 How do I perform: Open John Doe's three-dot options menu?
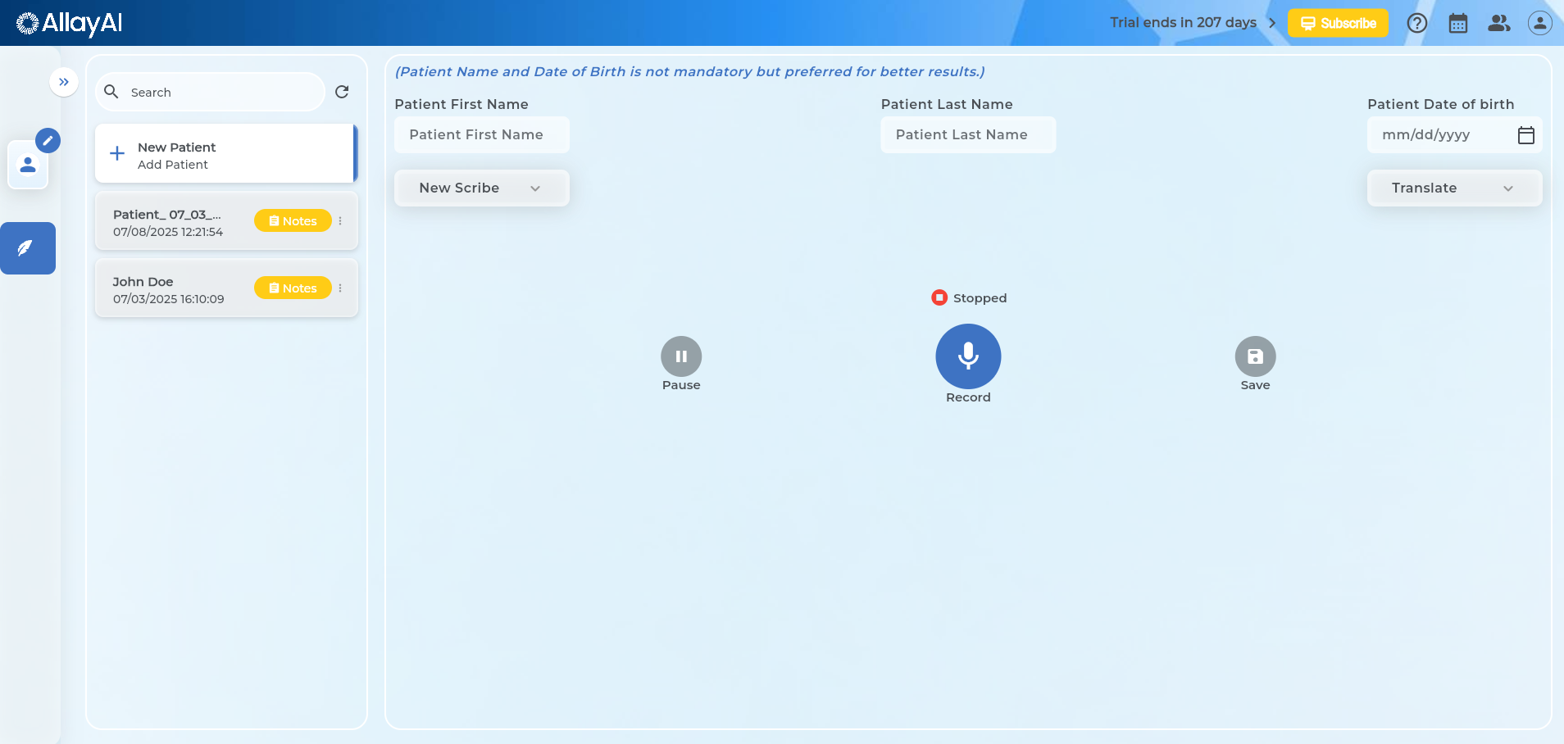pos(340,288)
